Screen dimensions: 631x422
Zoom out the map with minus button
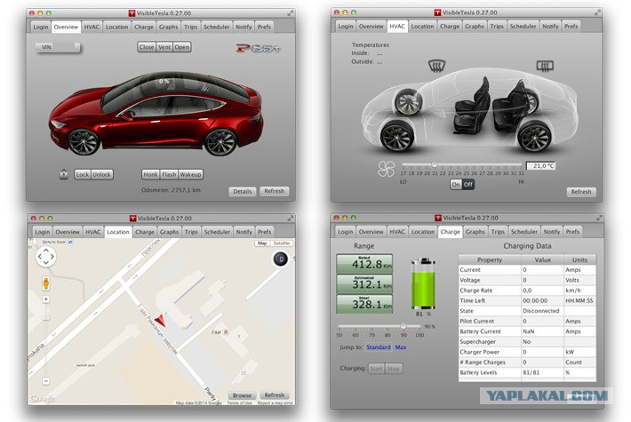[x=46, y=380]
